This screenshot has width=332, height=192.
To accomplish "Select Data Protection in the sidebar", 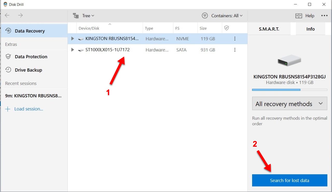I will tap(31, 57).
